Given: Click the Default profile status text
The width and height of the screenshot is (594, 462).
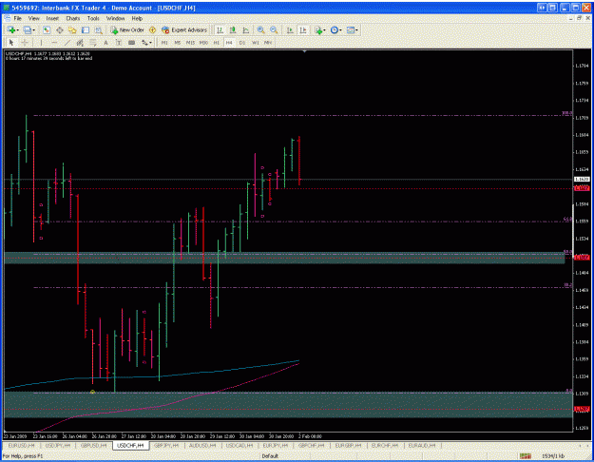Looking at the screenshot, I should point(270,456).
